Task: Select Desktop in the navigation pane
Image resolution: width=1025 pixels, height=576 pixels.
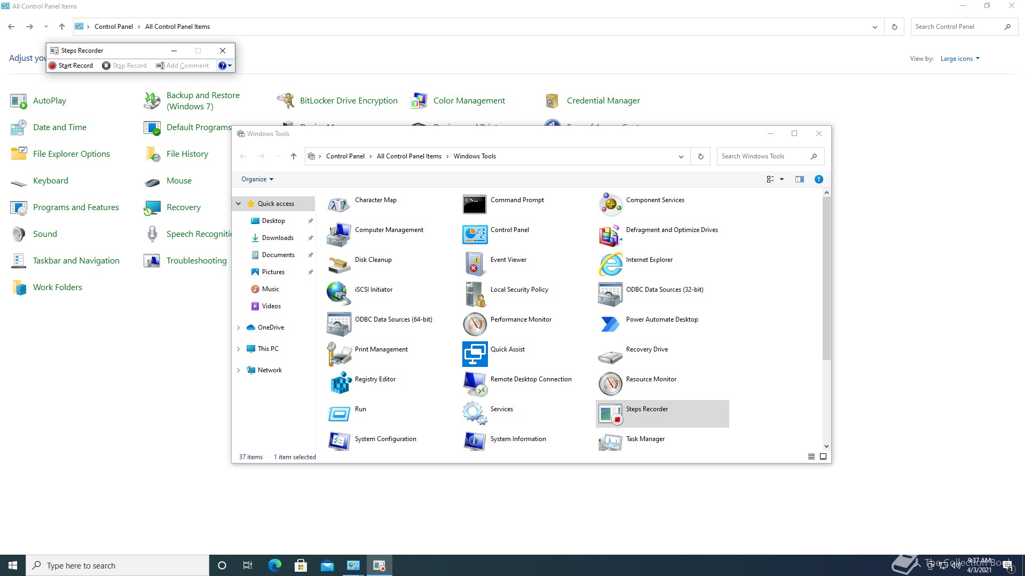Action: tap(273, 221)
